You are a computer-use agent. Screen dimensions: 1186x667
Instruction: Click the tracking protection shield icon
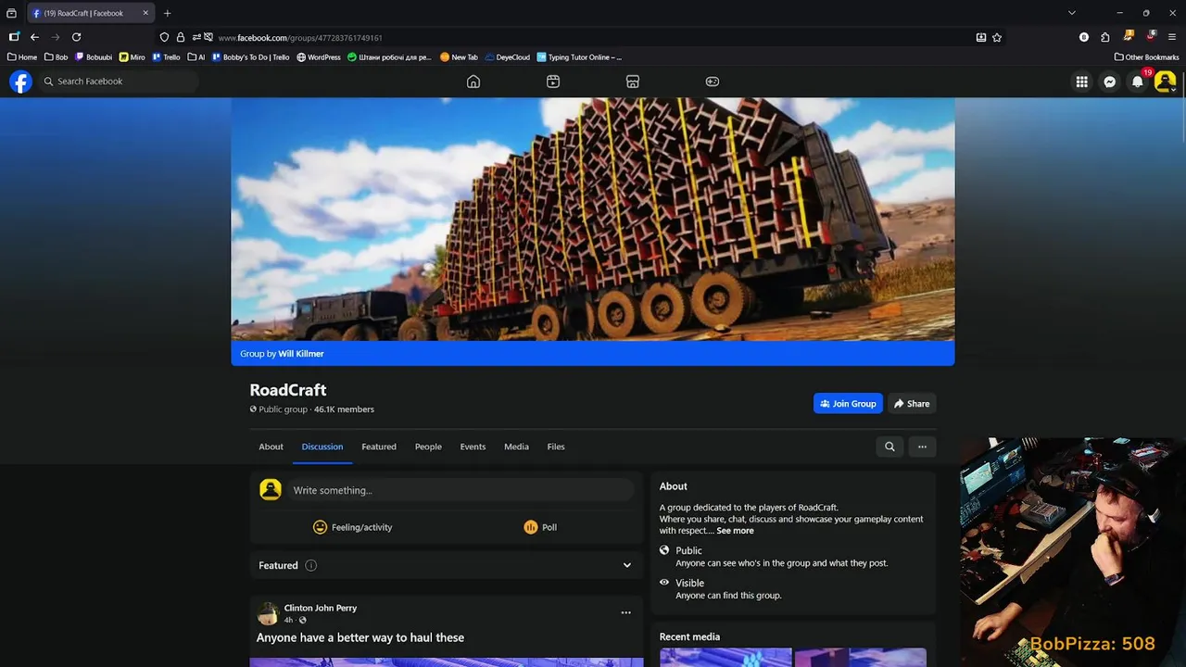pyautogui.click(x=164, y=37)
